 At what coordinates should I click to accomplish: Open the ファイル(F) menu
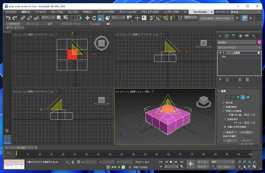[x=11, y=12]
